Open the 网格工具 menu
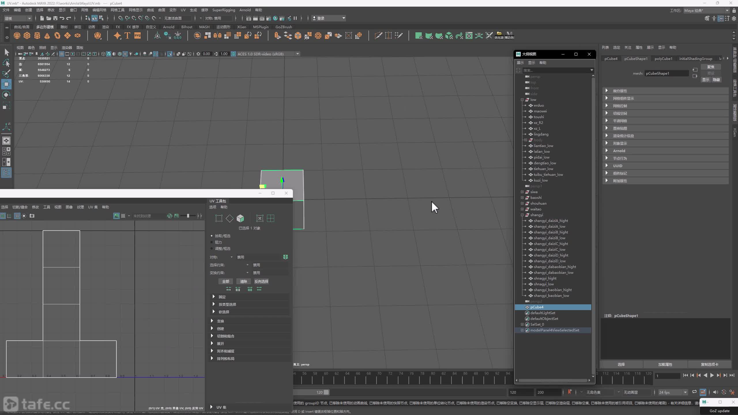738x415 pixels. (117, 10)
